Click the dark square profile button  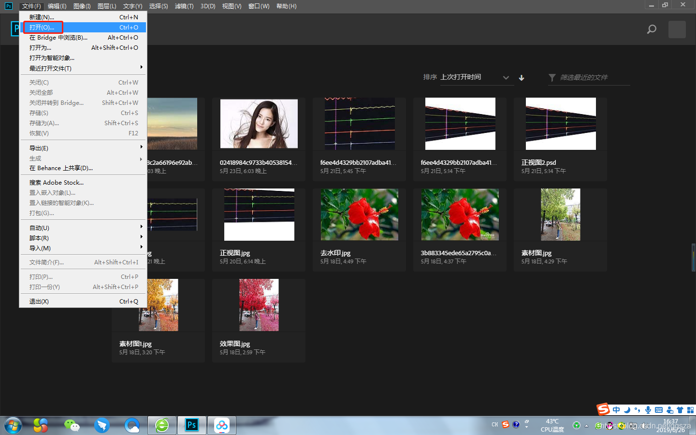(677, 29)
